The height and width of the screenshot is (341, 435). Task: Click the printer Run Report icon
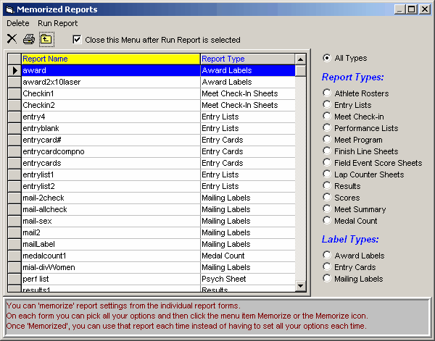(x=29, y=39)
